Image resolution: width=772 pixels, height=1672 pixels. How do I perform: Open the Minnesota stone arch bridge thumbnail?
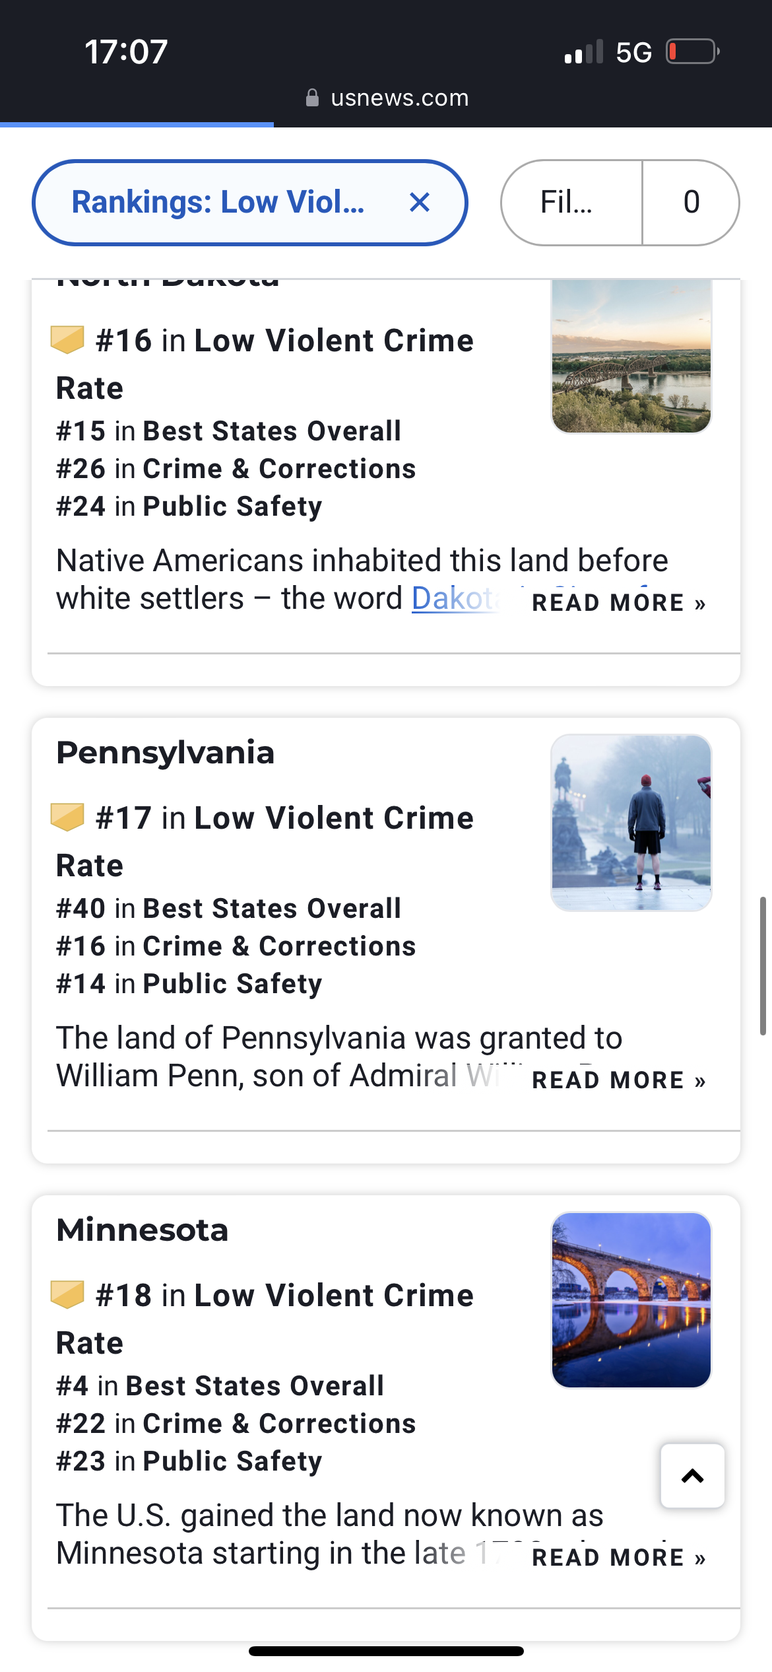(x=631, y=1300)
